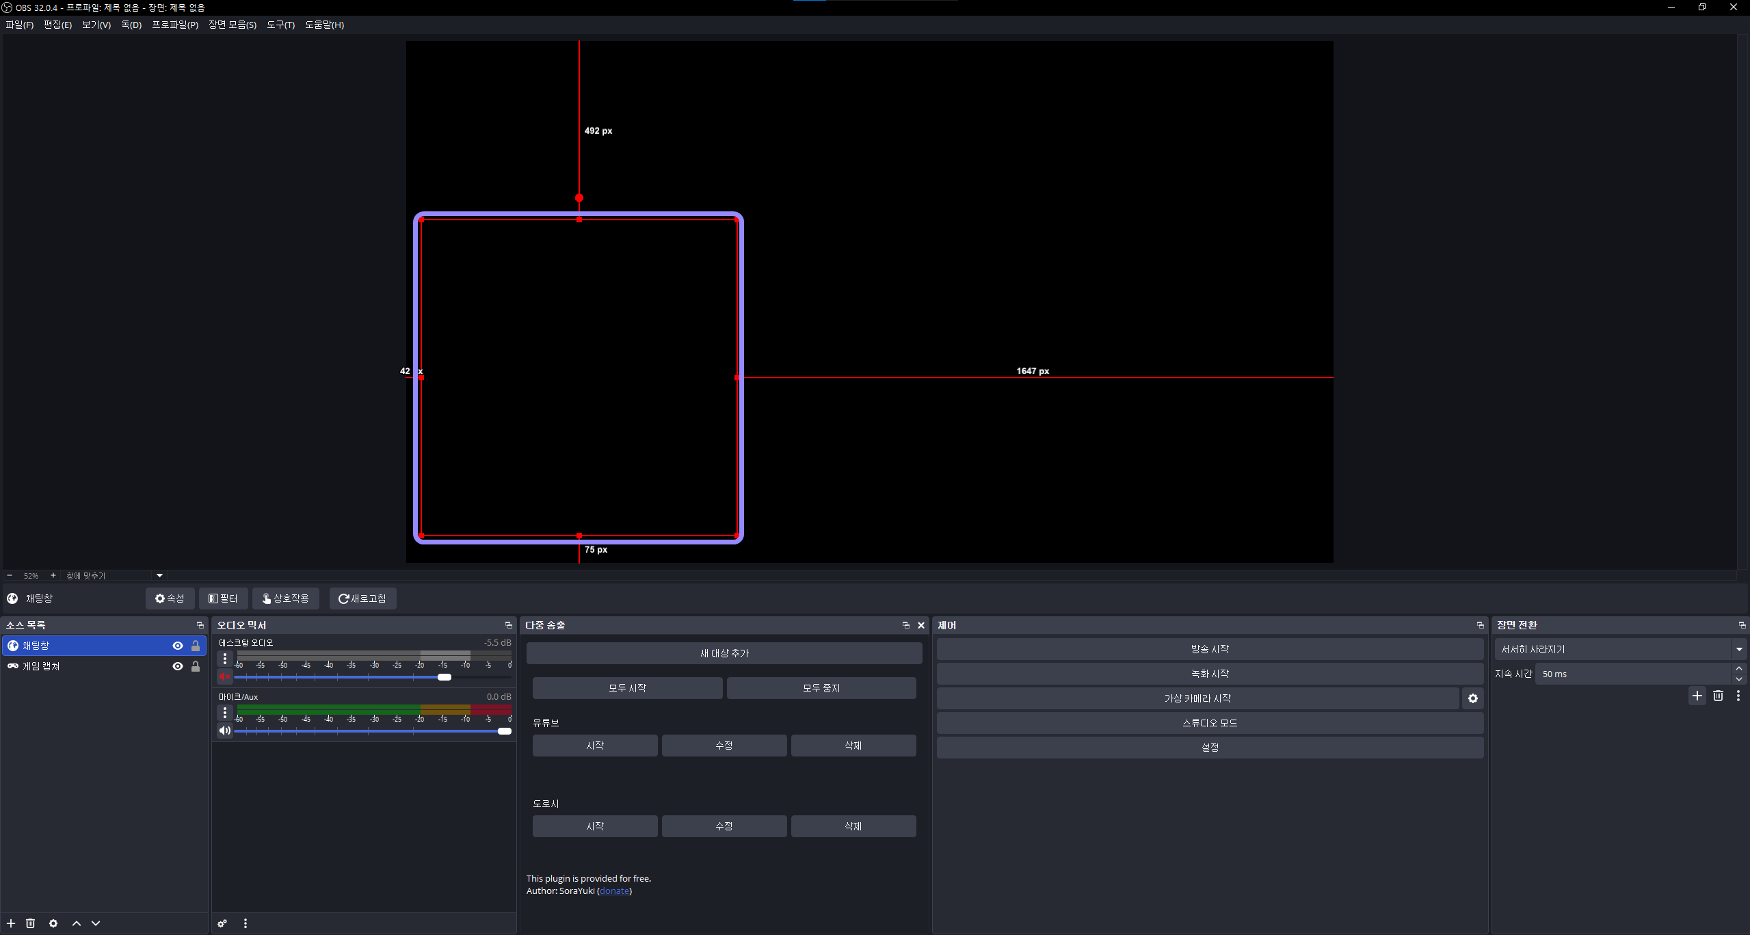1750x935 pixels.
Task: Open the desktop audio options three-dot menu
Action: (x=225, y=659)
